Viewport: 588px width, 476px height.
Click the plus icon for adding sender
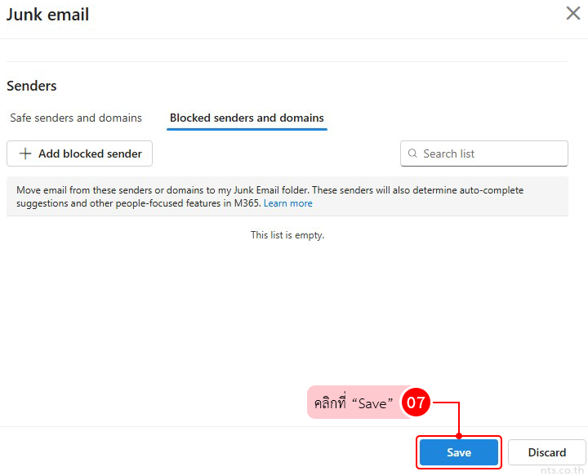click(x=25, y=153)
